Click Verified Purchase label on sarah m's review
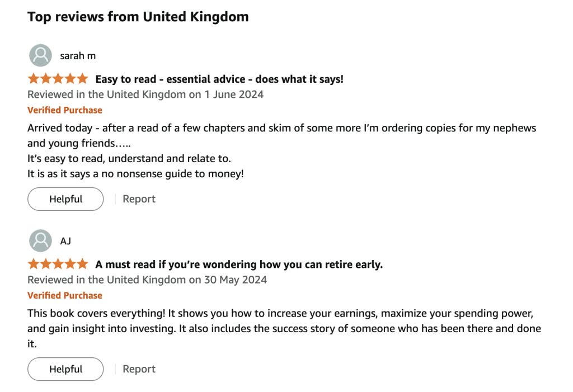Viewport: 573px width, 392px height. pos(65,110)
